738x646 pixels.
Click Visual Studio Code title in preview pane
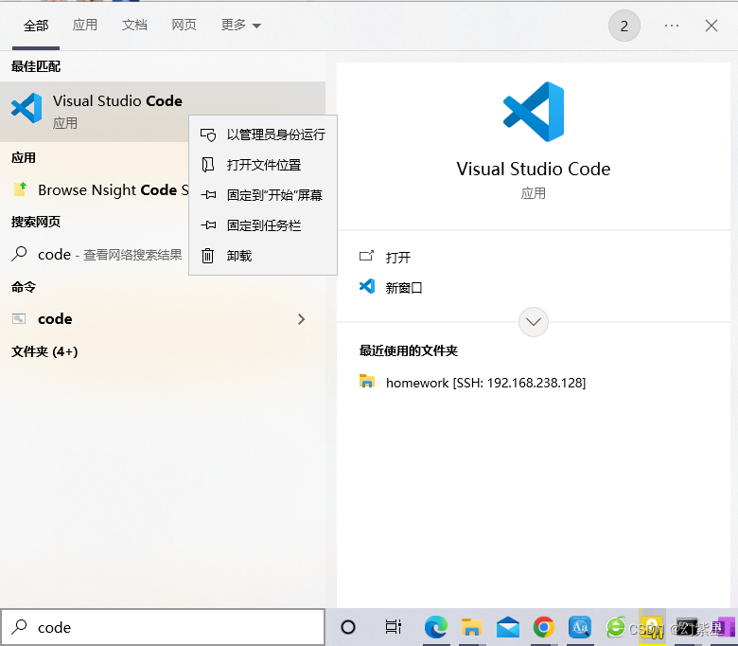[534, 169]
